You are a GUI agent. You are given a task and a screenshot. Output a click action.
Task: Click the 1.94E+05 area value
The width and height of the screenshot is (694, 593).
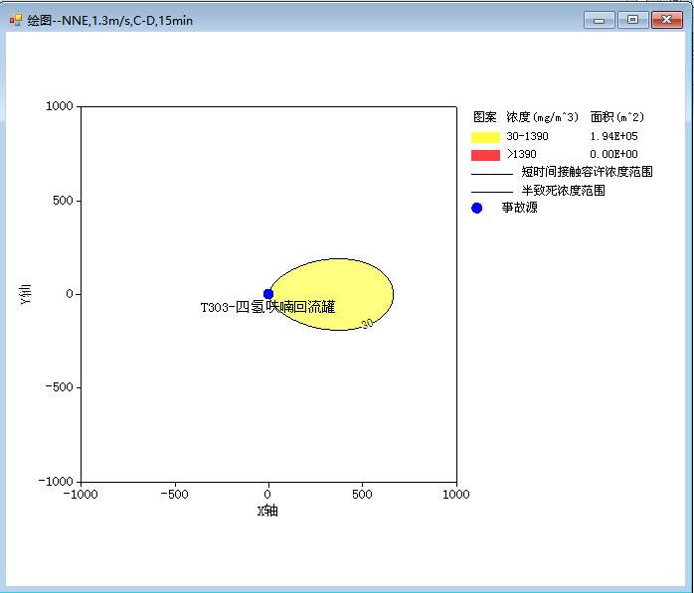tap(613, 136)
